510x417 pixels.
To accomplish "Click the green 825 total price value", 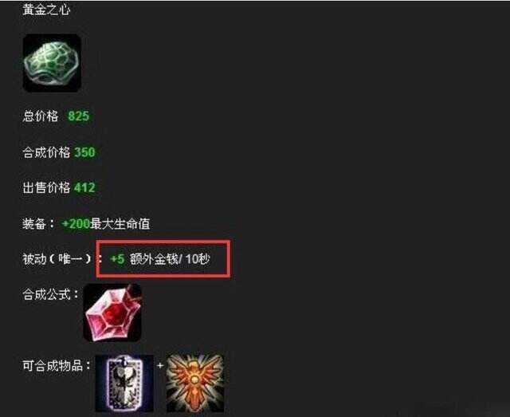I will point(78,116).
